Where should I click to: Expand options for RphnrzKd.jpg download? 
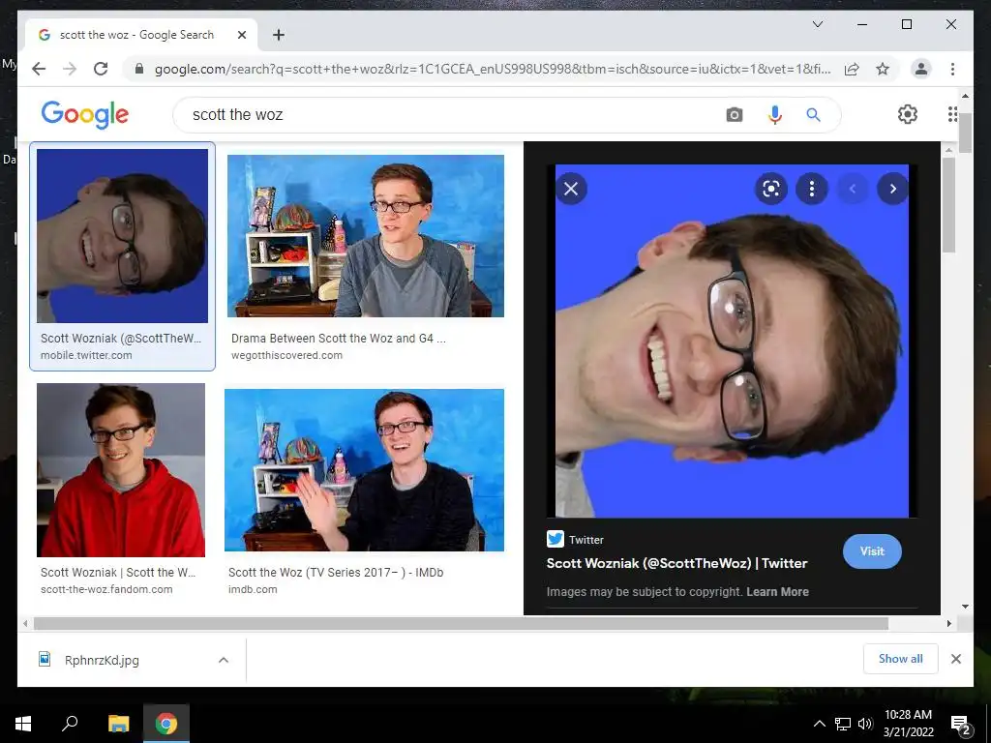point(224,660)
